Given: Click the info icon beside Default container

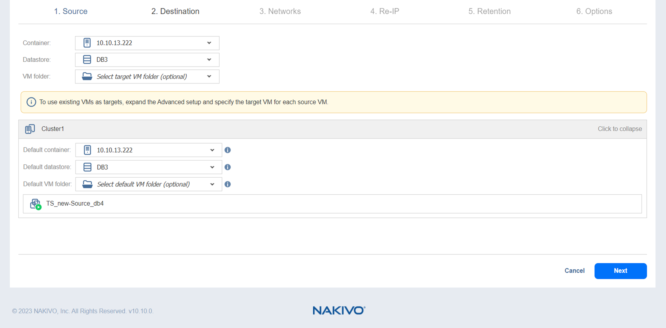Looking at the screenshot, I should click(x=228, y=150).
